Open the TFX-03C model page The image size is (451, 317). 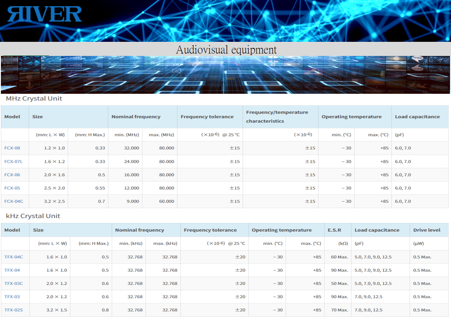[14, 284]
